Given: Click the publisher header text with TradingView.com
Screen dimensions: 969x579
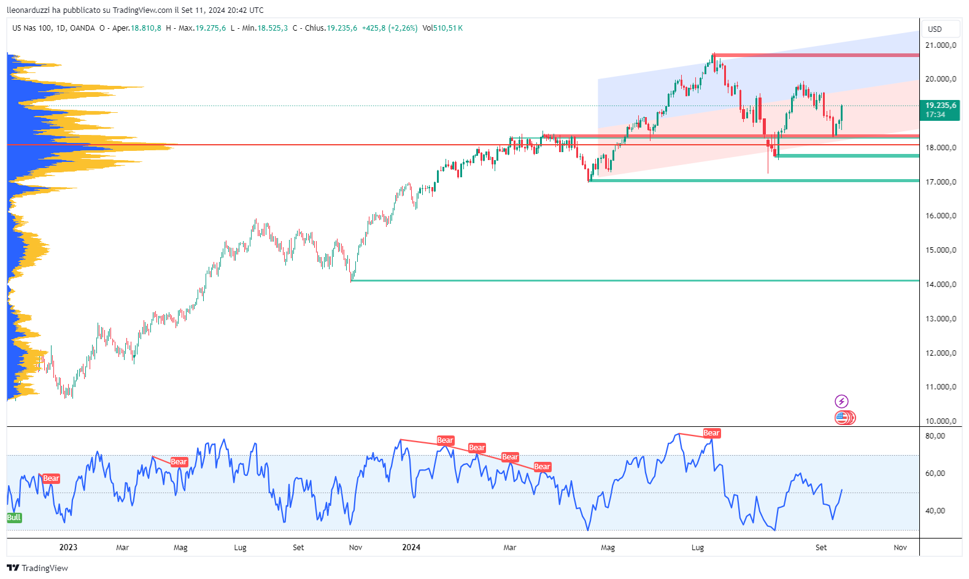Looking at the screenshot, I should [135, 10].
